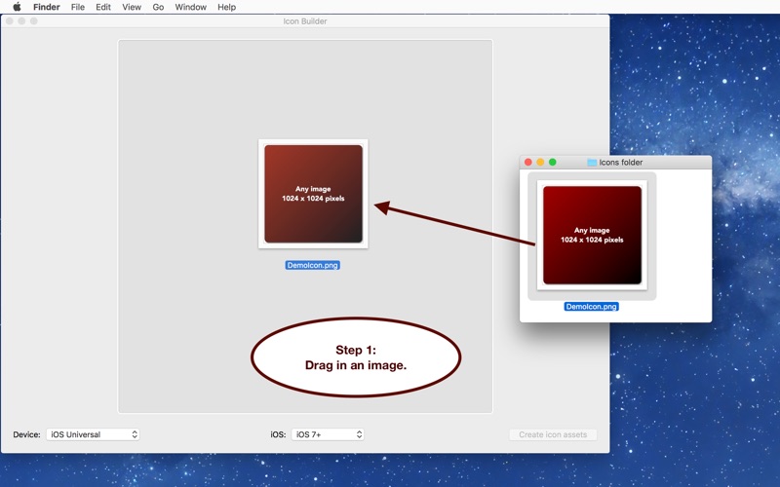780x487 pixels.
Task: Open the File menu
Action: point(77,7)
